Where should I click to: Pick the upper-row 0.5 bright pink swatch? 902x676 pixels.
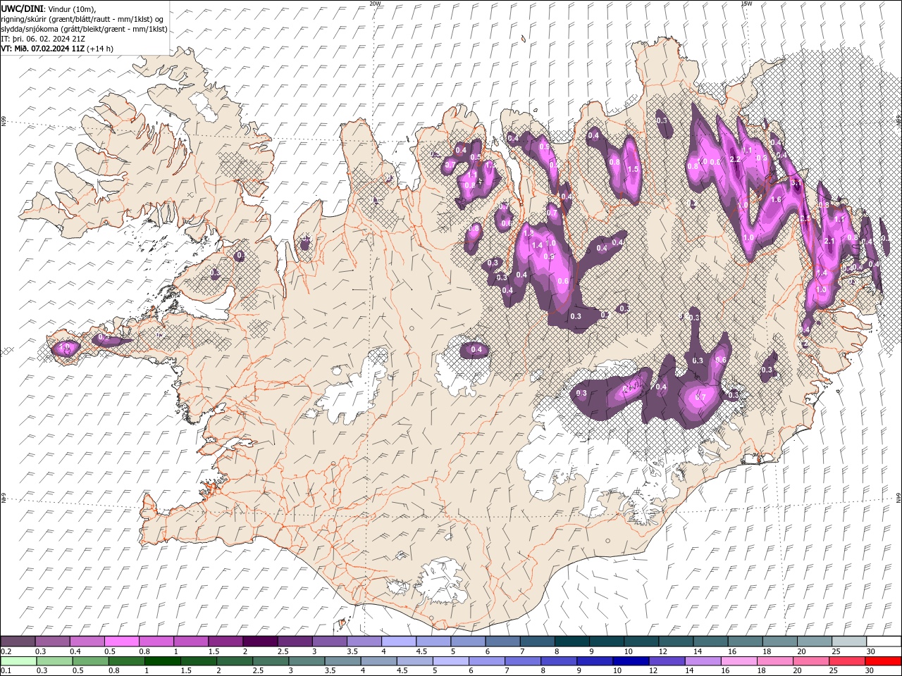pos(121,641)
